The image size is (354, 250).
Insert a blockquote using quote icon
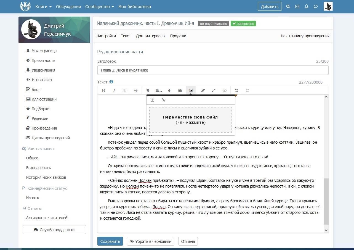point(180,90)
